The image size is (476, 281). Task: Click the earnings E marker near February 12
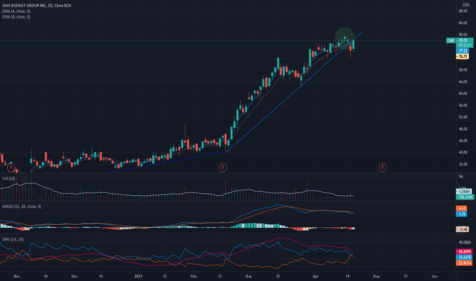(x=223, y=168)
